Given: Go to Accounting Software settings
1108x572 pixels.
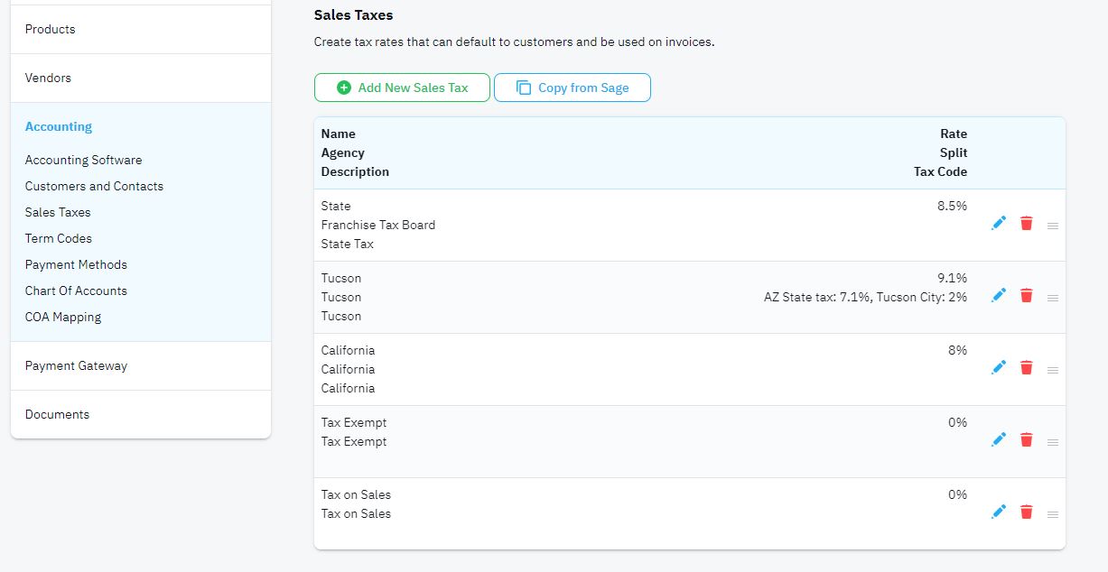Looking at the screenshot, I should (83, 160).
